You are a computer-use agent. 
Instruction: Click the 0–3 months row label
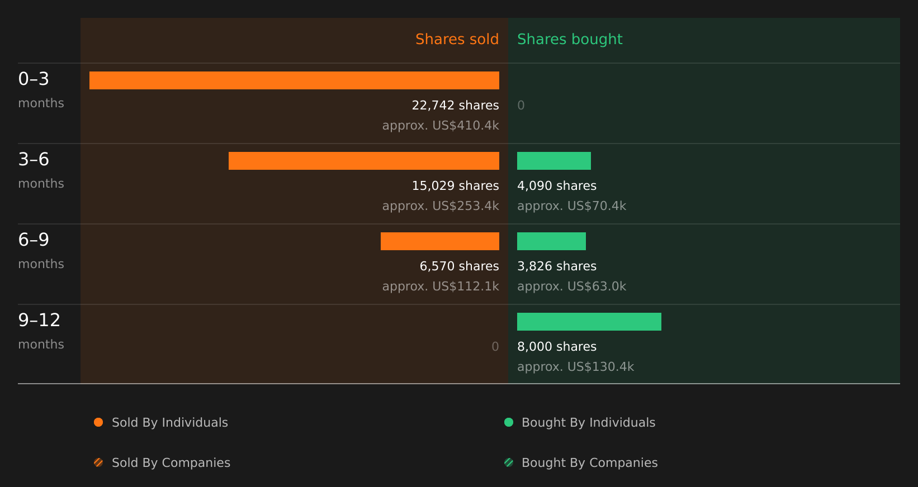pyautogui.click(x=41, y=90)
